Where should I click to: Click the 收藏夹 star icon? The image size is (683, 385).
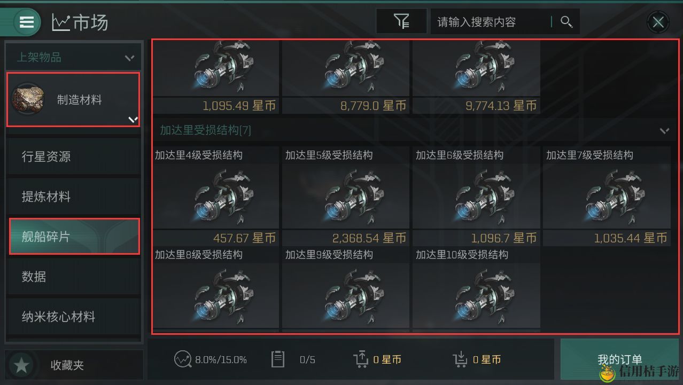pos(22,365)
